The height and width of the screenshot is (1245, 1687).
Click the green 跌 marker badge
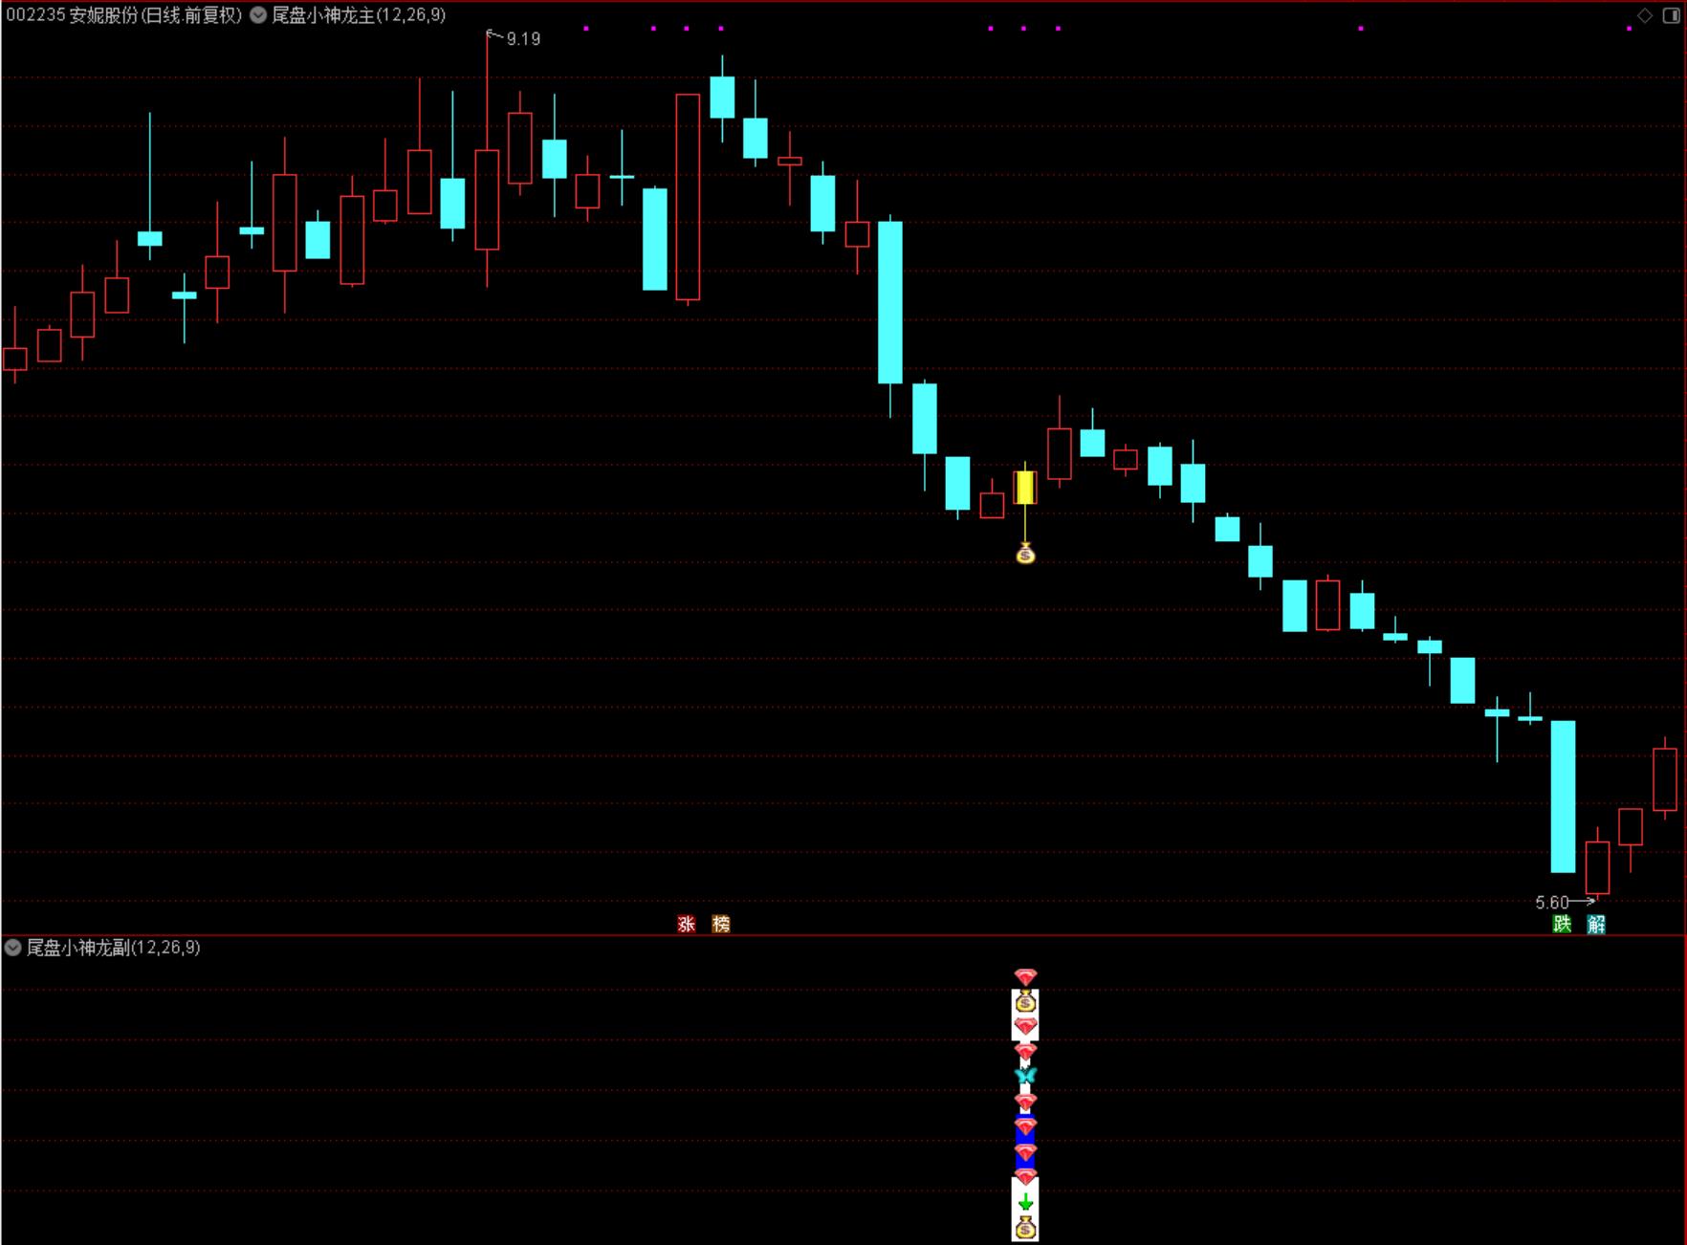(1562, 924)
